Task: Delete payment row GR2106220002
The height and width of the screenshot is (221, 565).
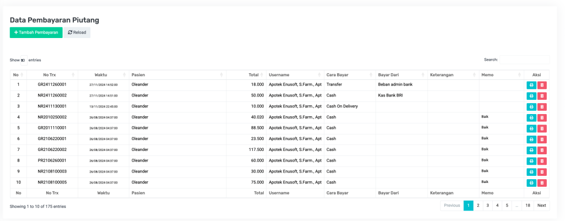Action: (542, 150)
